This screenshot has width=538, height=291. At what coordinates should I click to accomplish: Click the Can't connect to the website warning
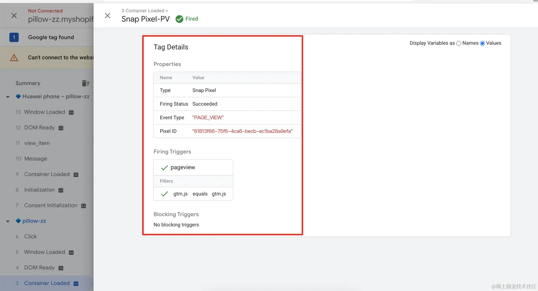coord(47,58)
